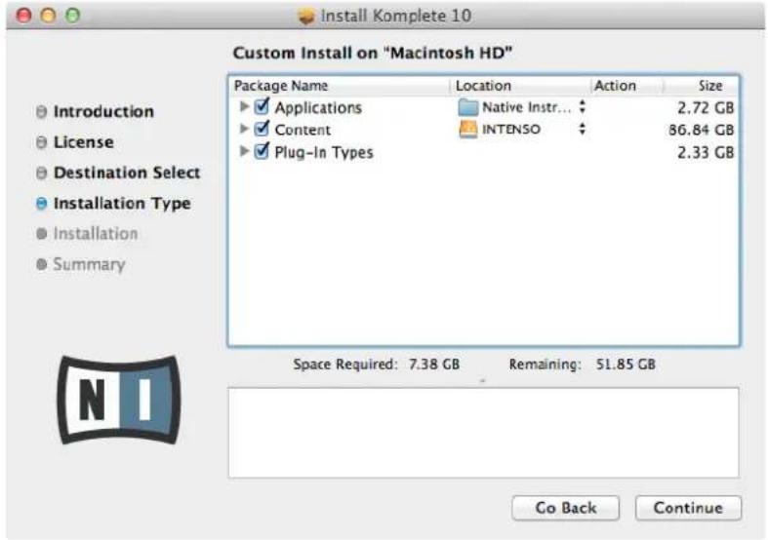Viewport: 768px width, 540px height.
Task: Click the INTENSO drive icon
Action: point(467,130)
